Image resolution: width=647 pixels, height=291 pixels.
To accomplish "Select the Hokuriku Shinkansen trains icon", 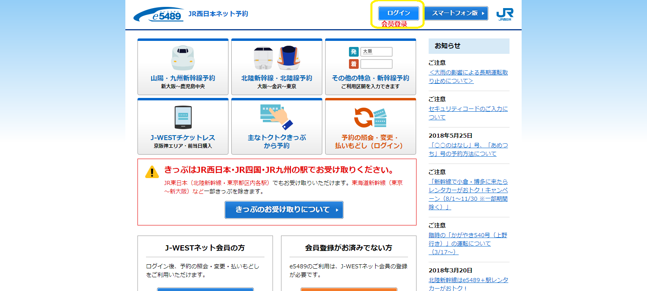I will click(277, 58).
